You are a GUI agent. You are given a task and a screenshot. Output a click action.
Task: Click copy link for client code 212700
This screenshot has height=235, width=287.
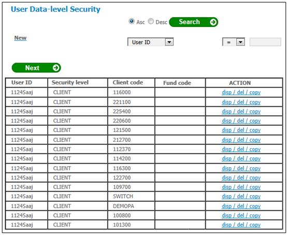coord(255,140)
